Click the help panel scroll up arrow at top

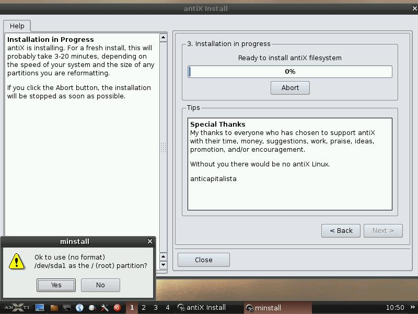pos(163,38)
